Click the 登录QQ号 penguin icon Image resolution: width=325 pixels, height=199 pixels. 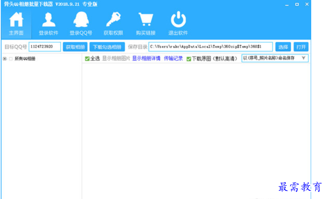tap(81, 20)
